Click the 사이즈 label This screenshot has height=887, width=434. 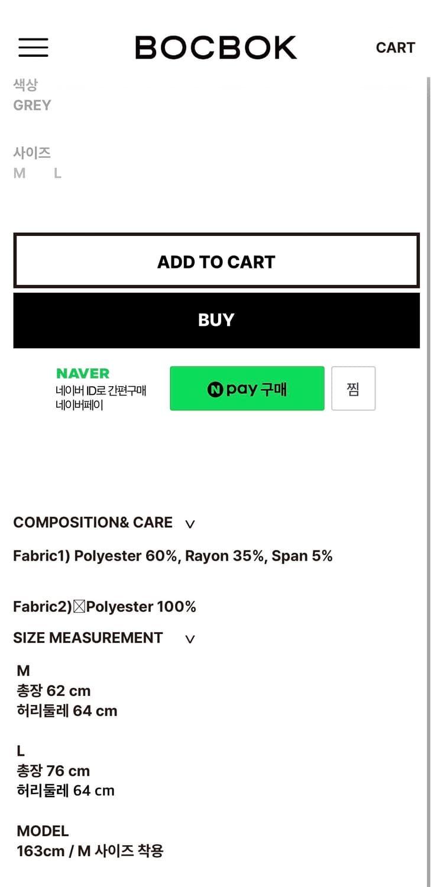(32, 153)
